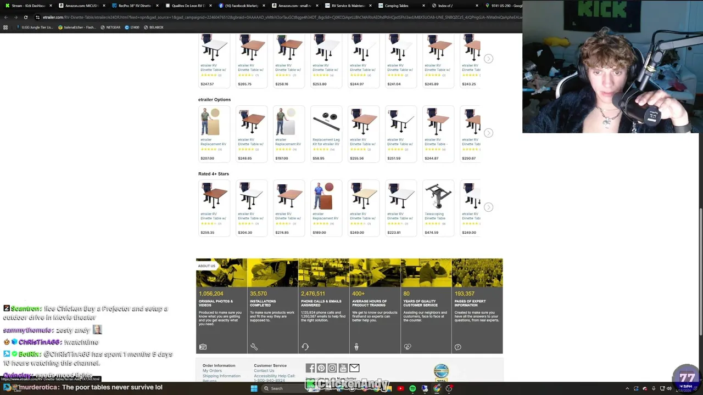This screenshot has height=395, width=703.
Task: Click the taskbar Search box
Action: coord(283,388)
